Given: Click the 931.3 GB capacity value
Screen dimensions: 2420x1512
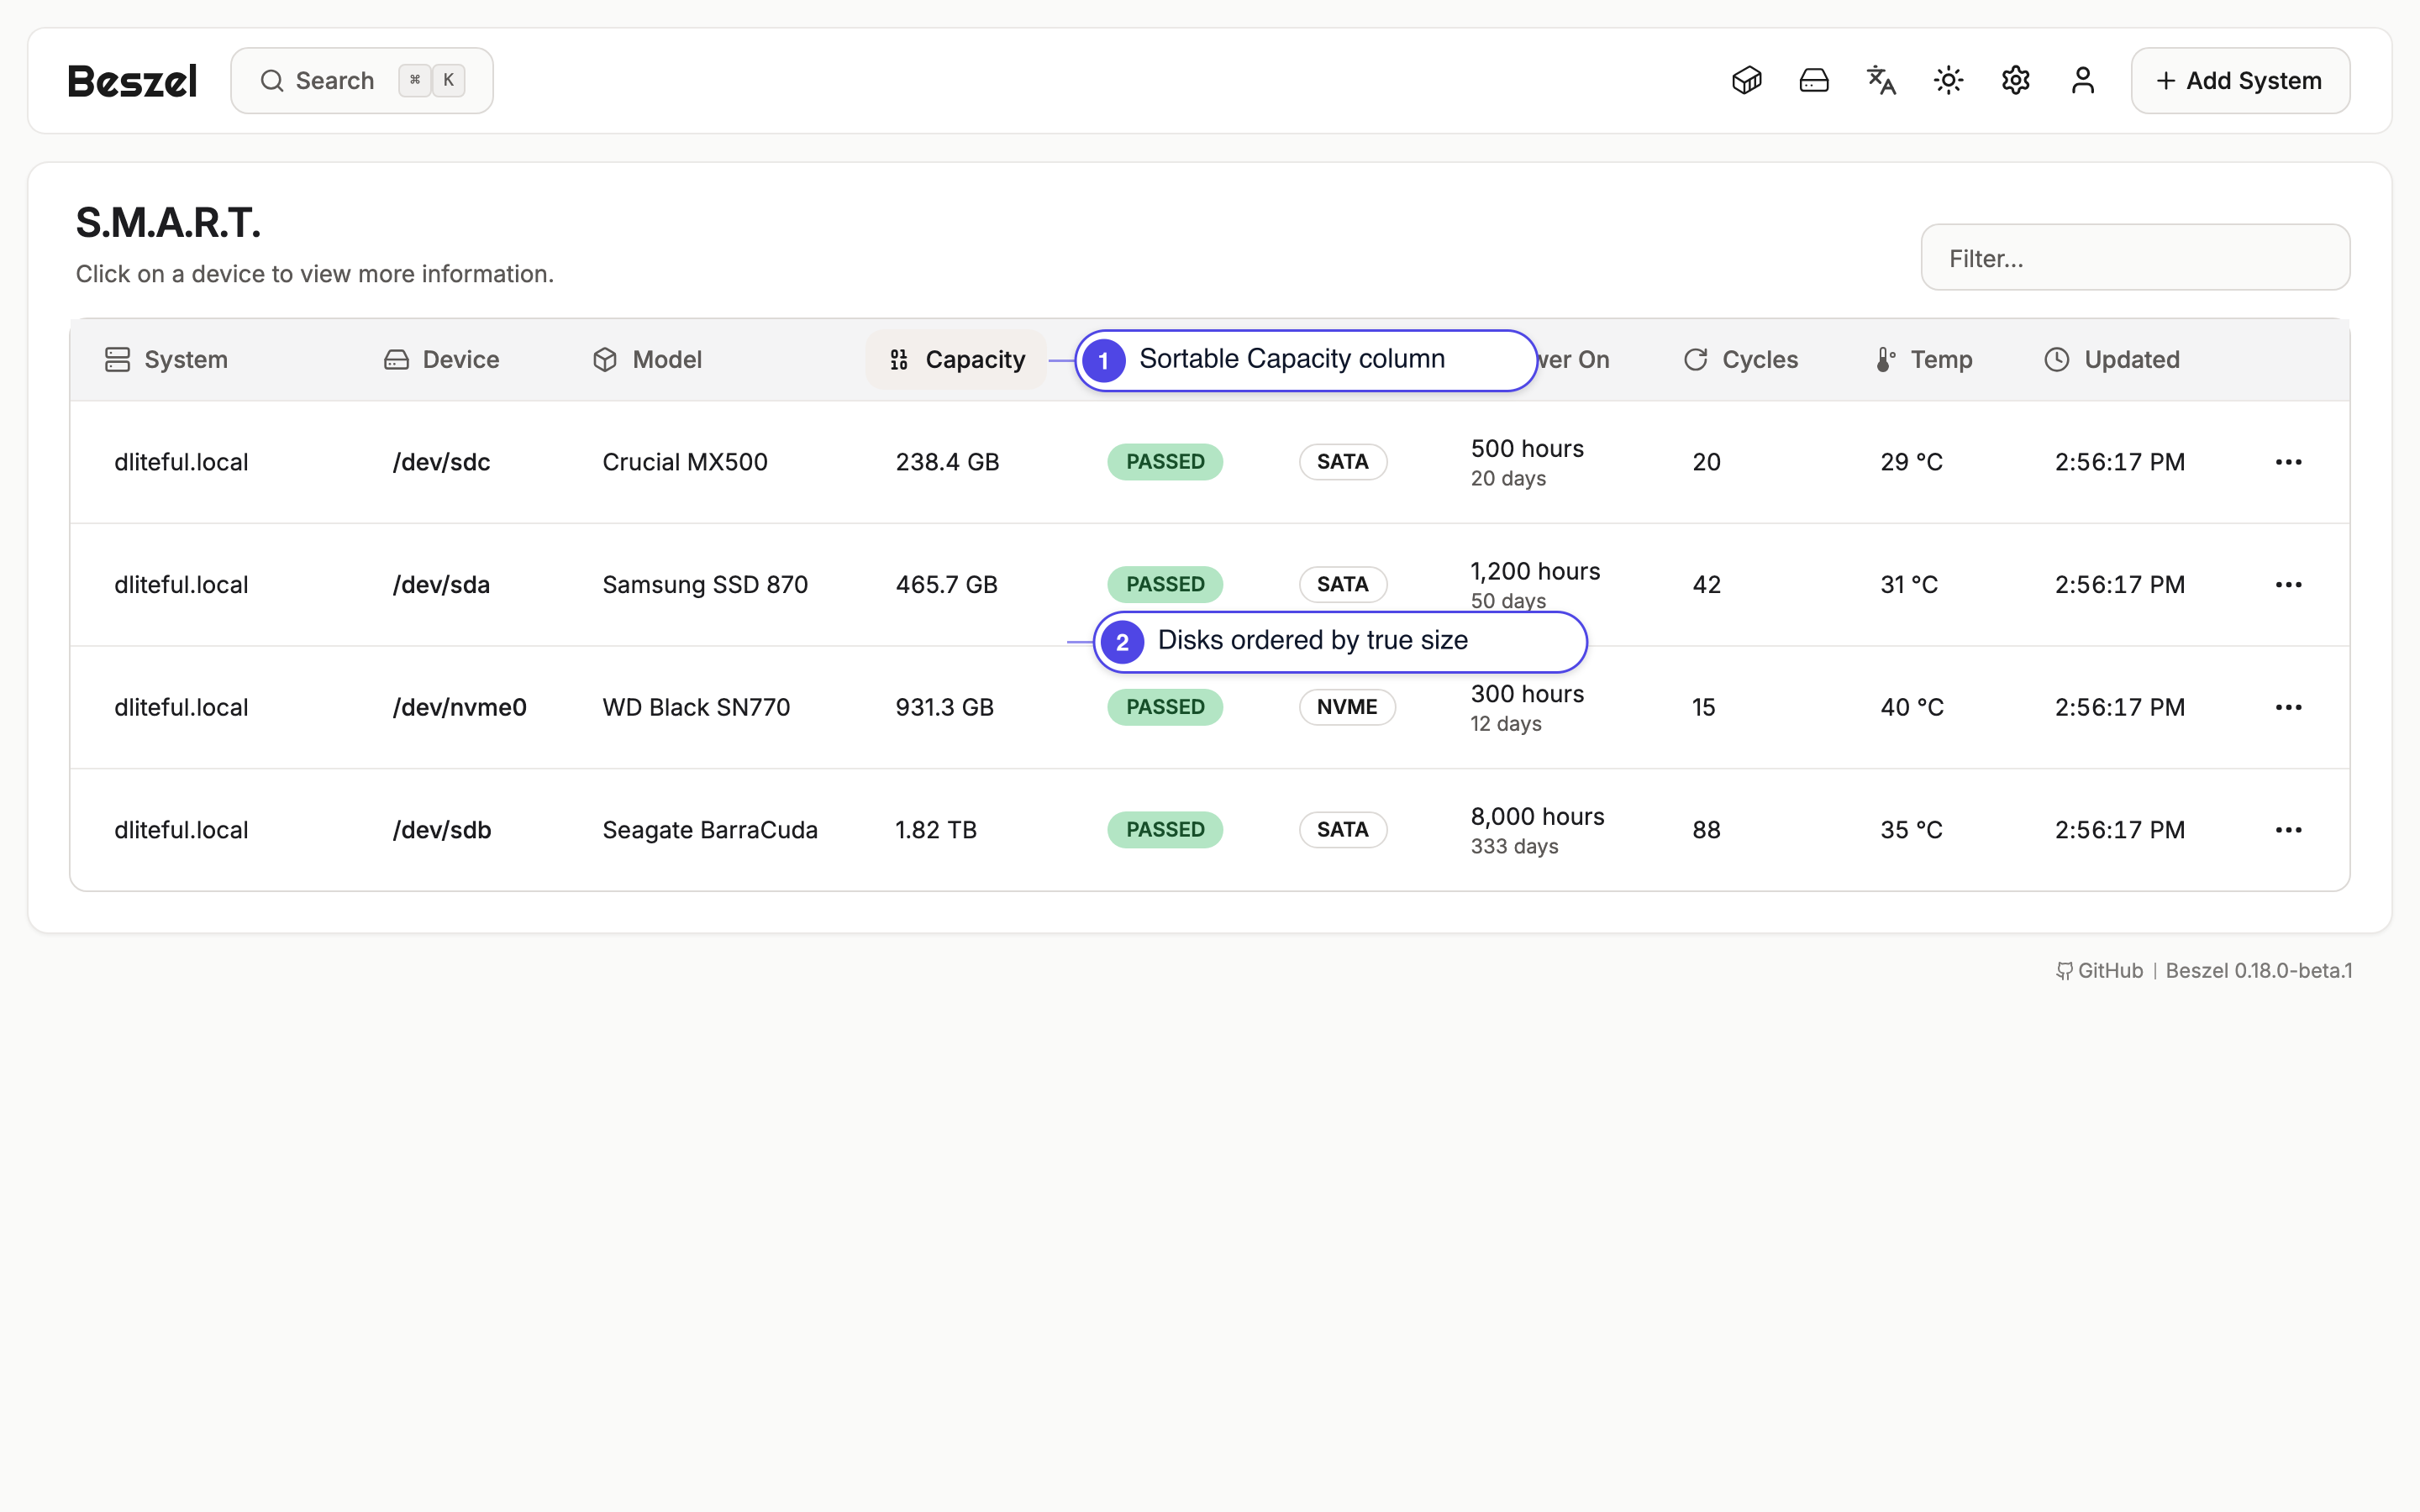Looking at the screenshot, I should [944, 707].
